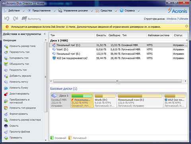The image size is (191, 144).
Task: Click the Форматировать action
Action: point(19,114)
